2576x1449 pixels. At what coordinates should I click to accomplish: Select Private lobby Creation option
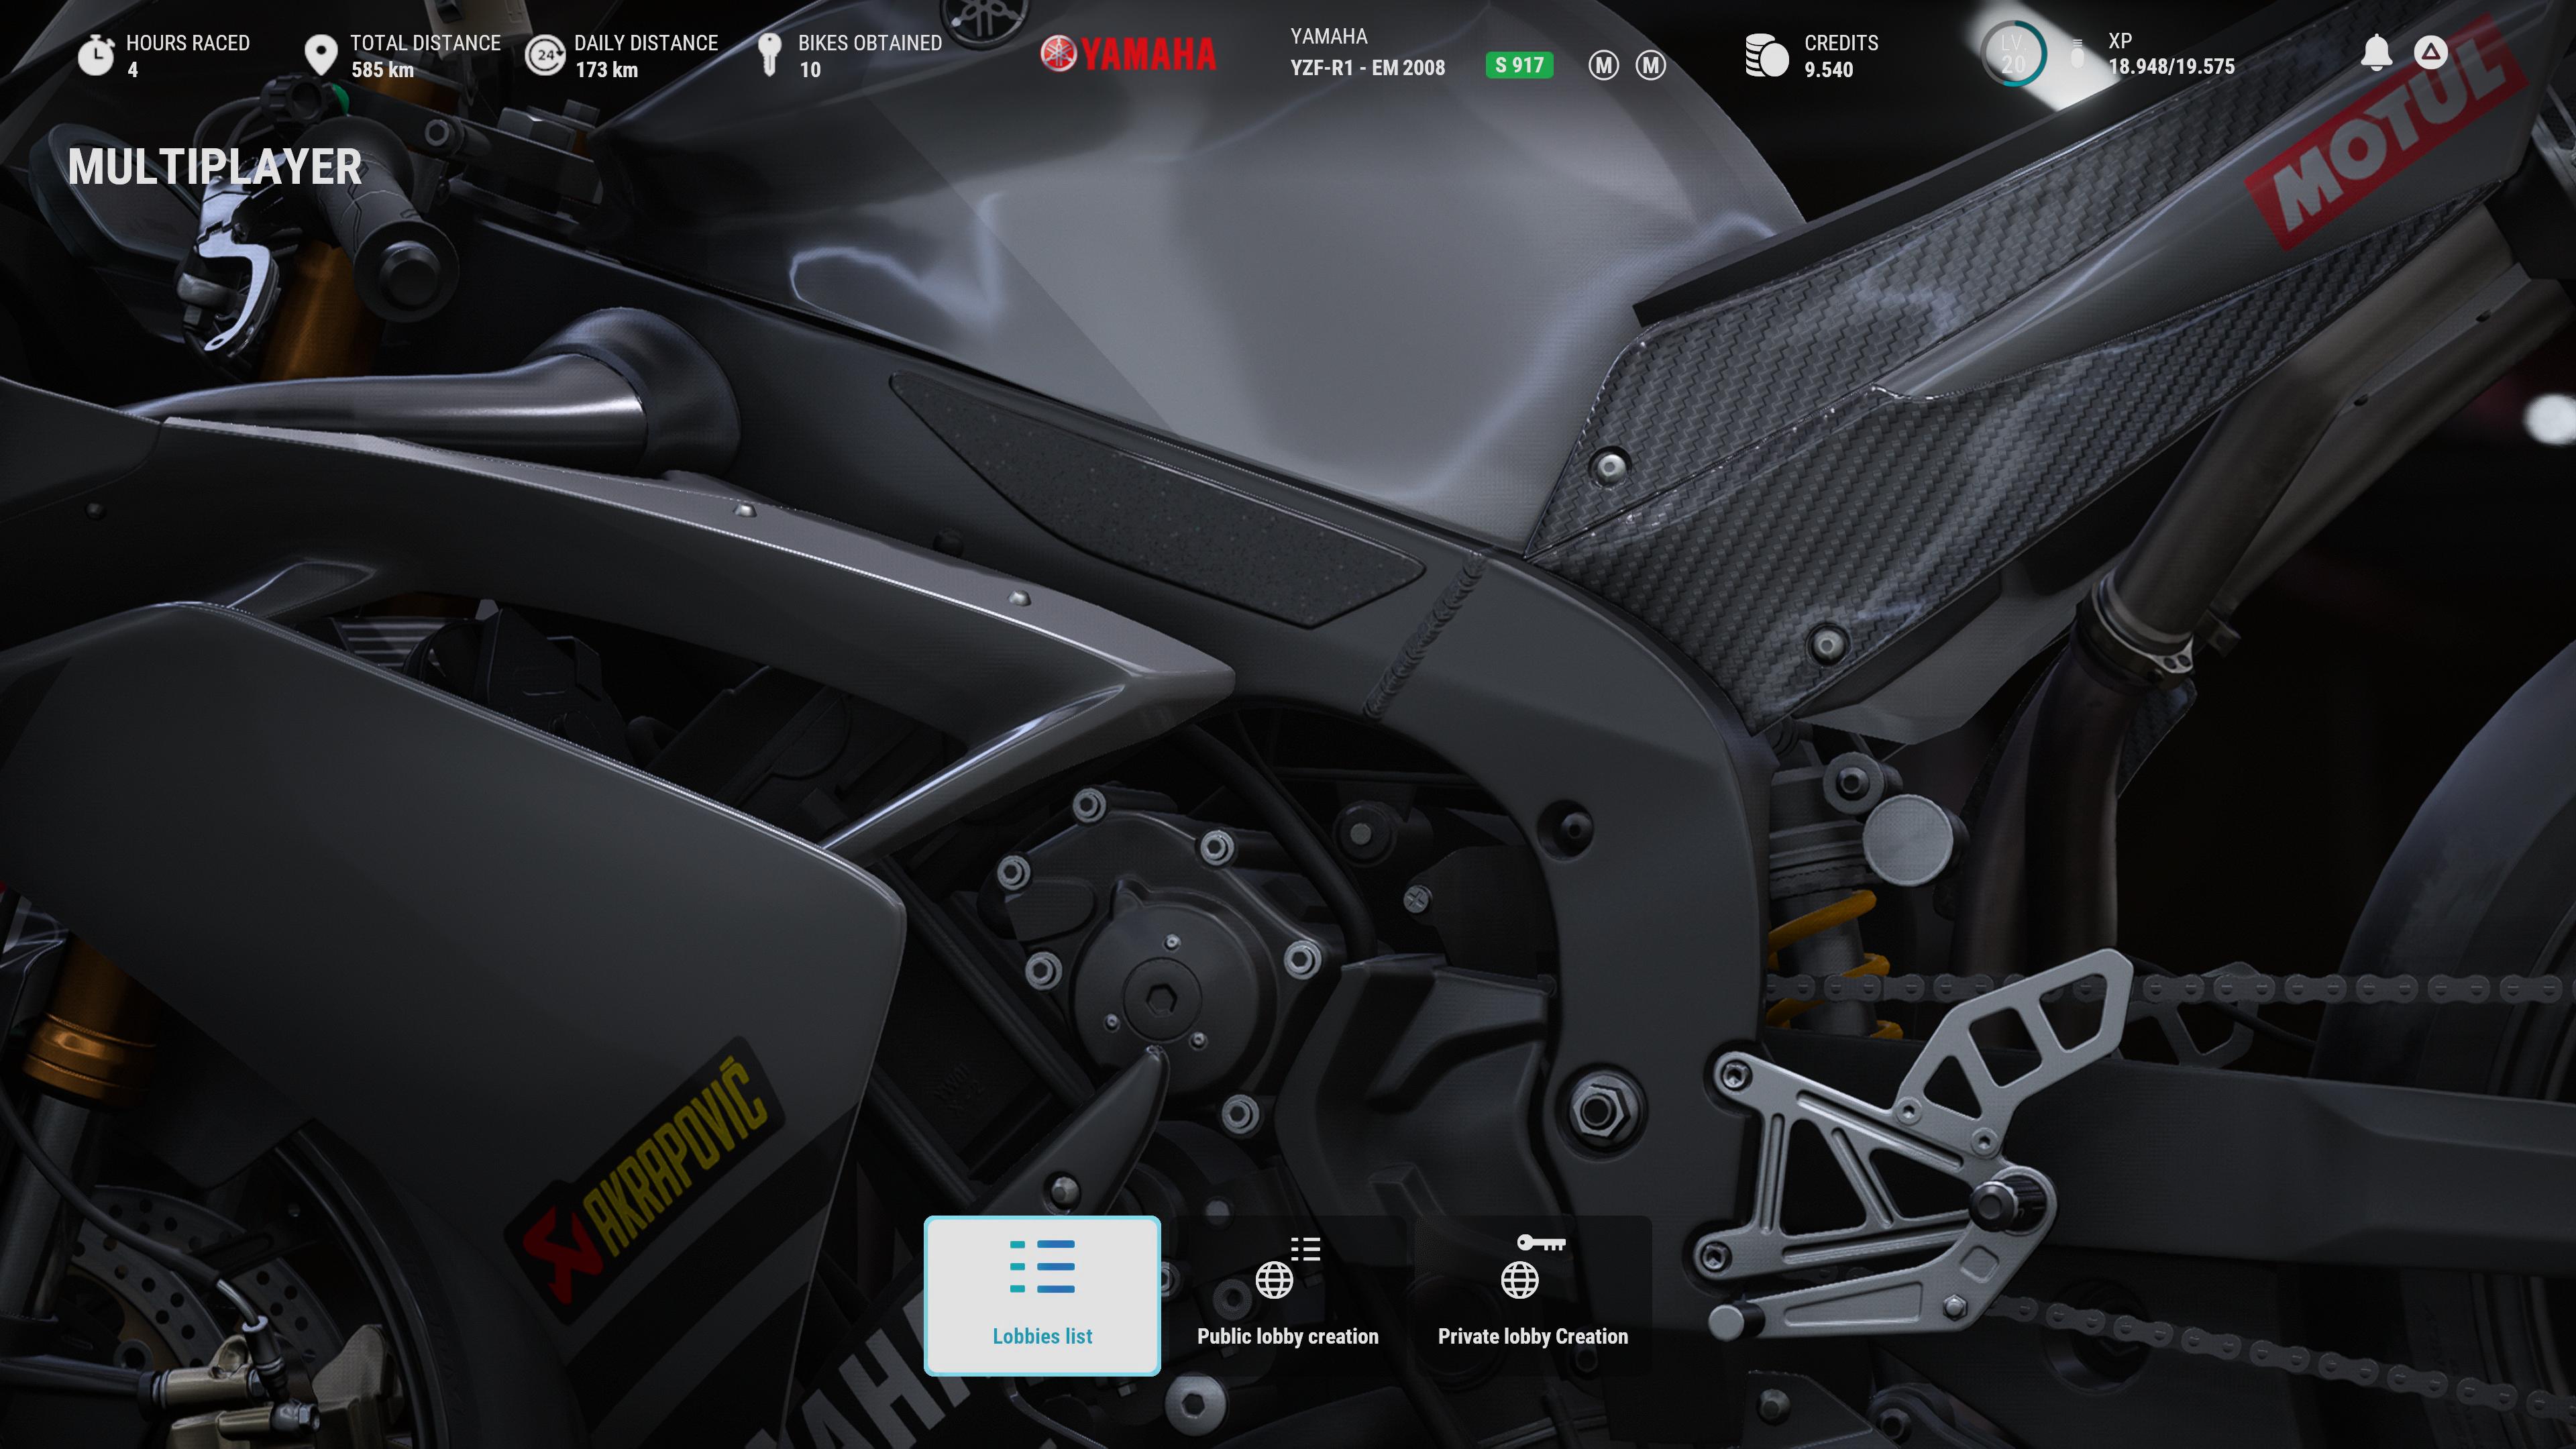pos(1532,1295)
